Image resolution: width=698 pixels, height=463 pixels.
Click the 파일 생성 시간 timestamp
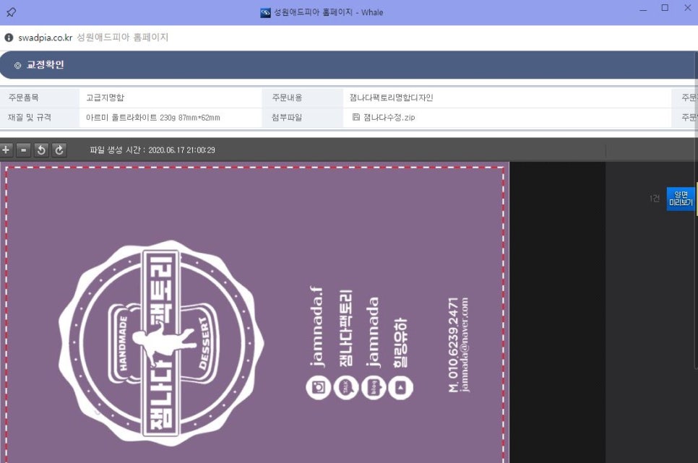pyautogui.click(x=152, y=150)
